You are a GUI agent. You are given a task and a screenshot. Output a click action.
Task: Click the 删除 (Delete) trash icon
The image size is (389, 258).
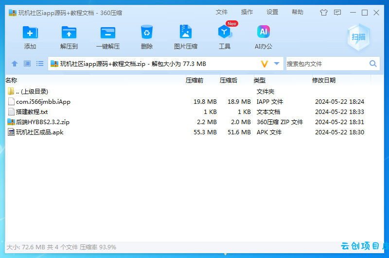[x=147, y=32]
